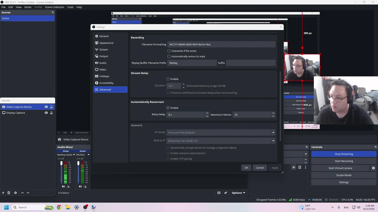
Task: Open the Bind to IP dropdown
Action: tap(221, 141)
